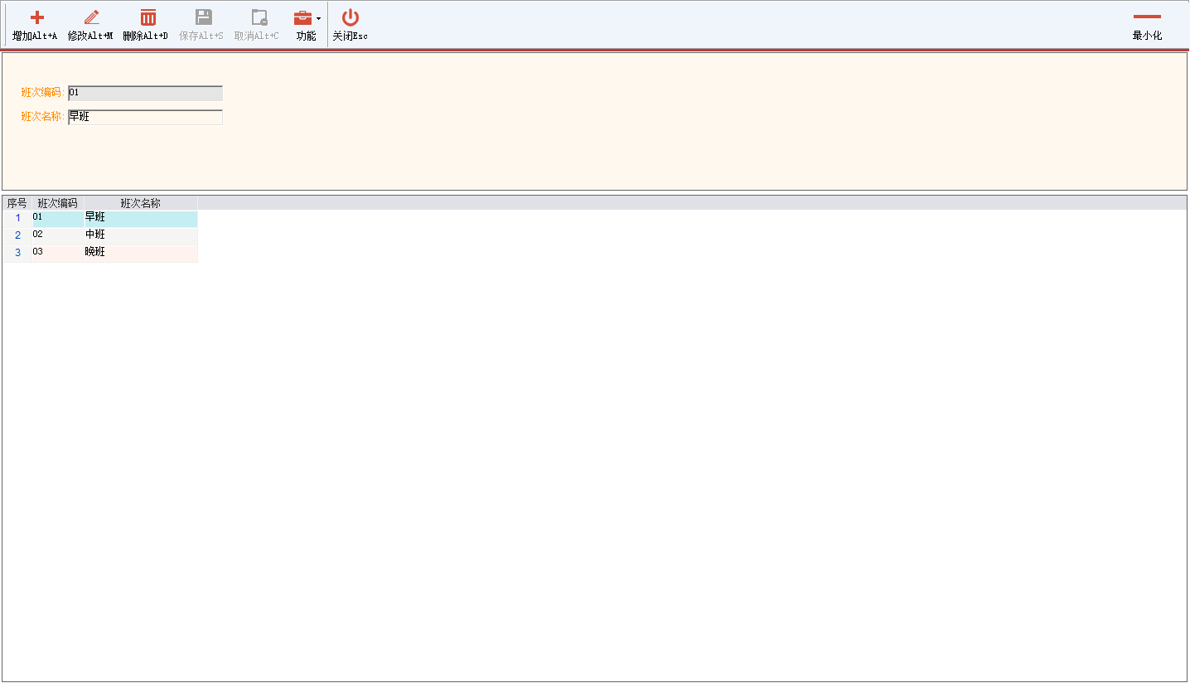Select row number 3 in table

click(x=17, y=253)
